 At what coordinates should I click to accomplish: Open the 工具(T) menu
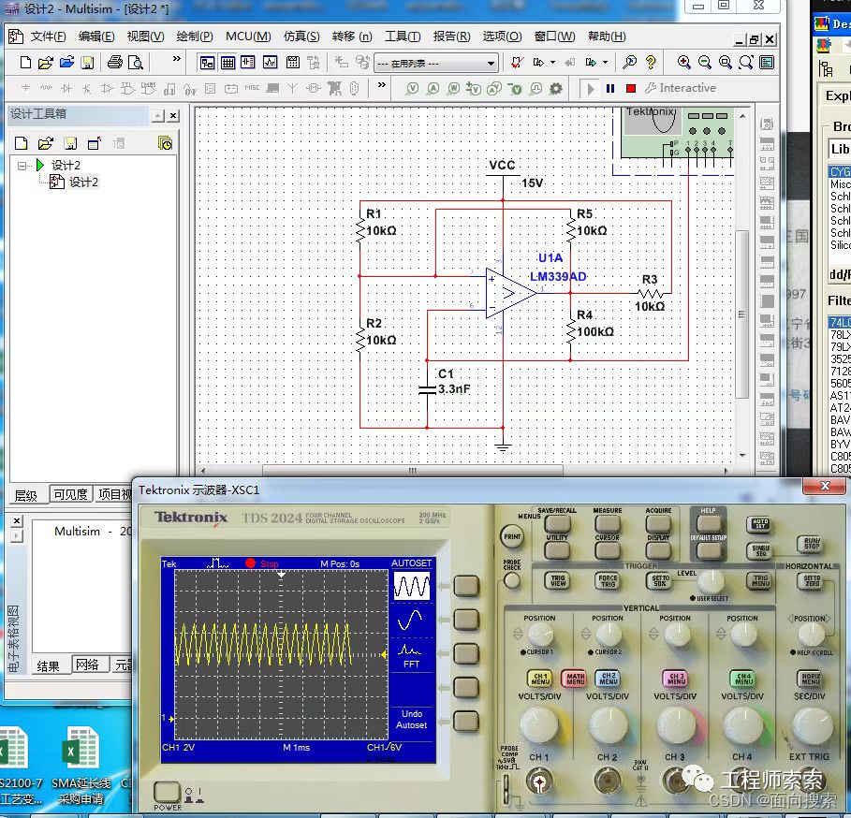pyautogui.click(x=403, y=37)
